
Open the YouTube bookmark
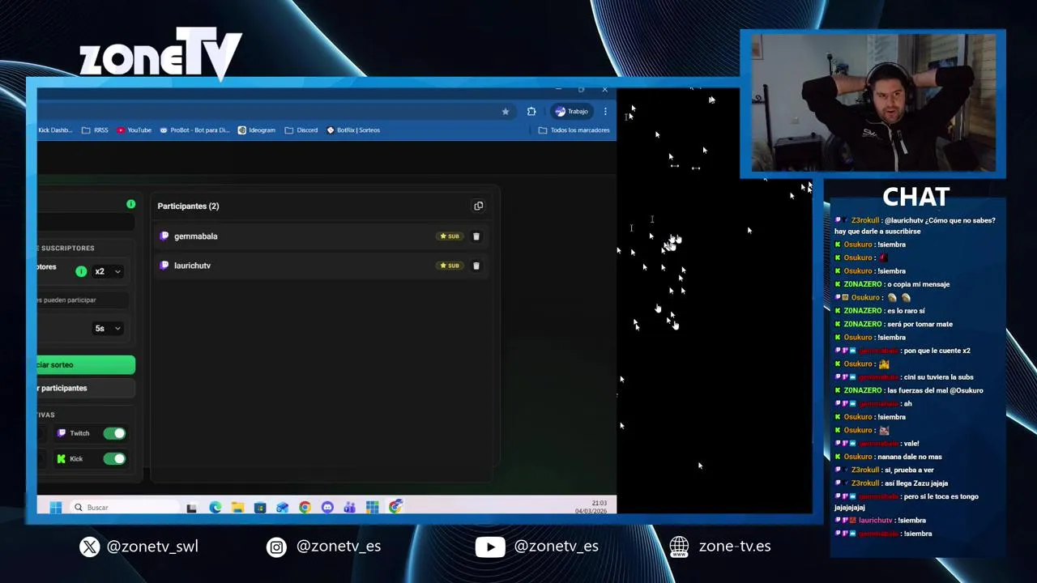click(x=134, y=130)
